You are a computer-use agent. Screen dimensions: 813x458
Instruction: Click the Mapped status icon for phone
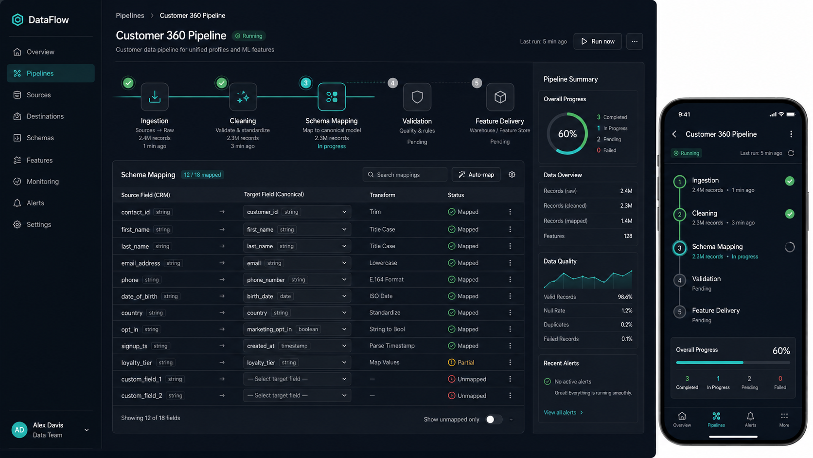(x=452, y=279)
